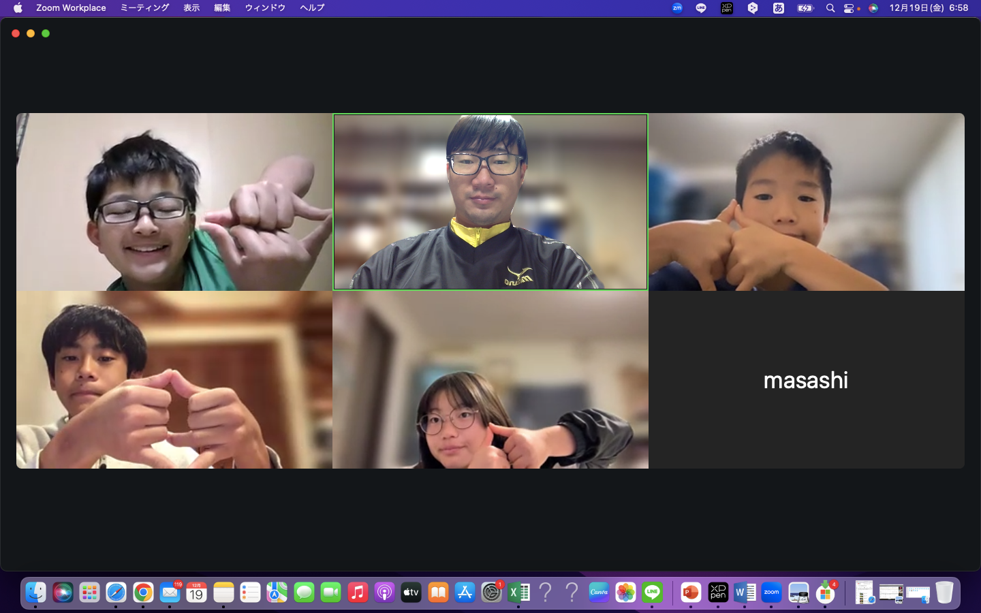Viewport: 981px width, 613px height.
Task: Click the Zoom app icon in the Dock
Action: 771,593
